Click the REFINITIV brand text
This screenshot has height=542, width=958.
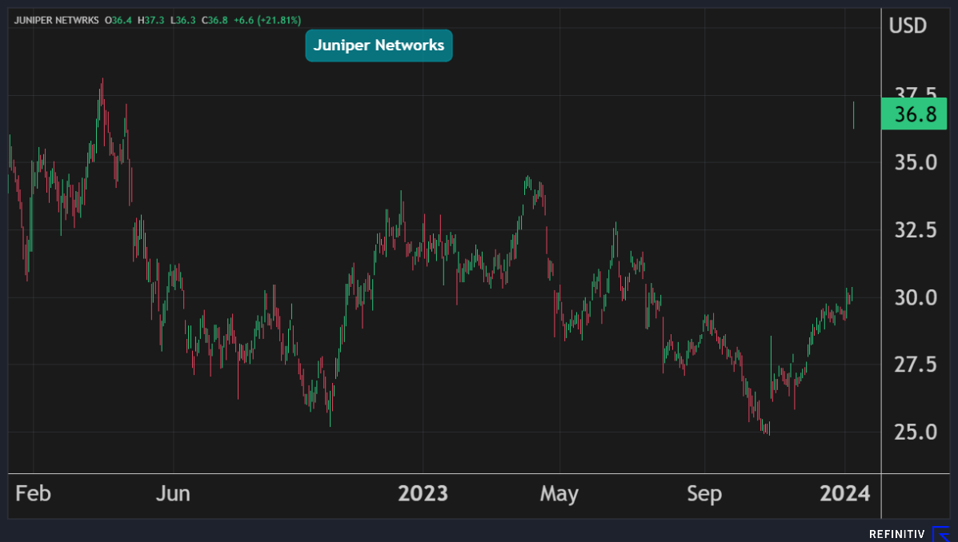(896, 534)
